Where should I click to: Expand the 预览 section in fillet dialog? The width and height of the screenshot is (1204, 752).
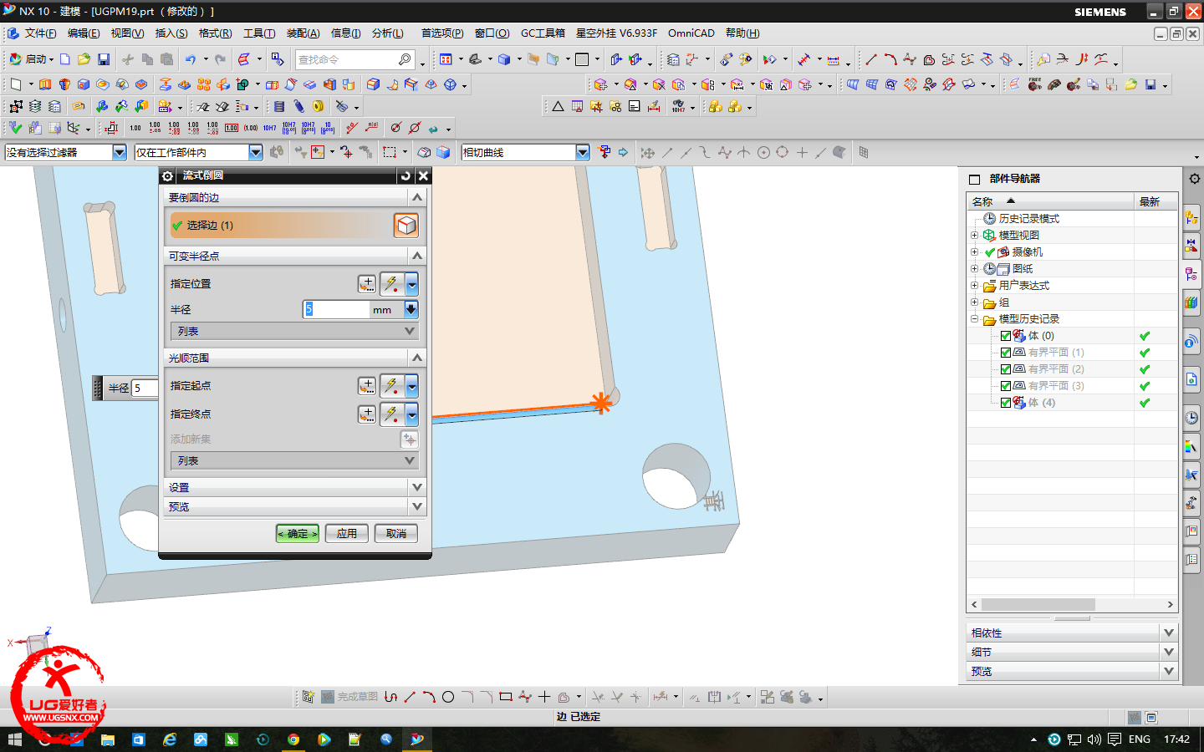[294, 506]
